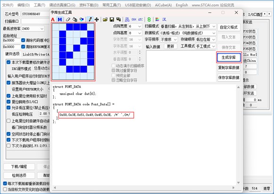Uncheck 清除EEPROM缓冲区 in main window

(x=23, y=47)
